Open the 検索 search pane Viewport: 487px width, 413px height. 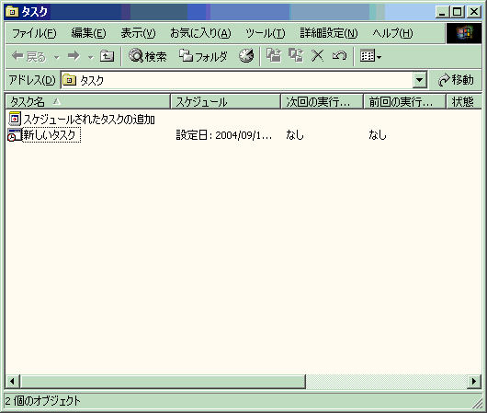point(148,56)
